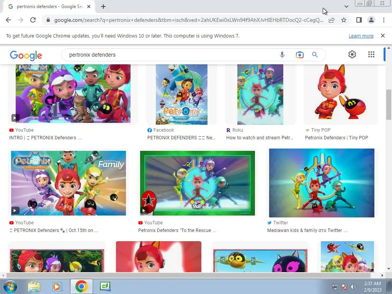392x294 pixels.
Task: Open the Roku how to watch image
Action: point(260,94)
